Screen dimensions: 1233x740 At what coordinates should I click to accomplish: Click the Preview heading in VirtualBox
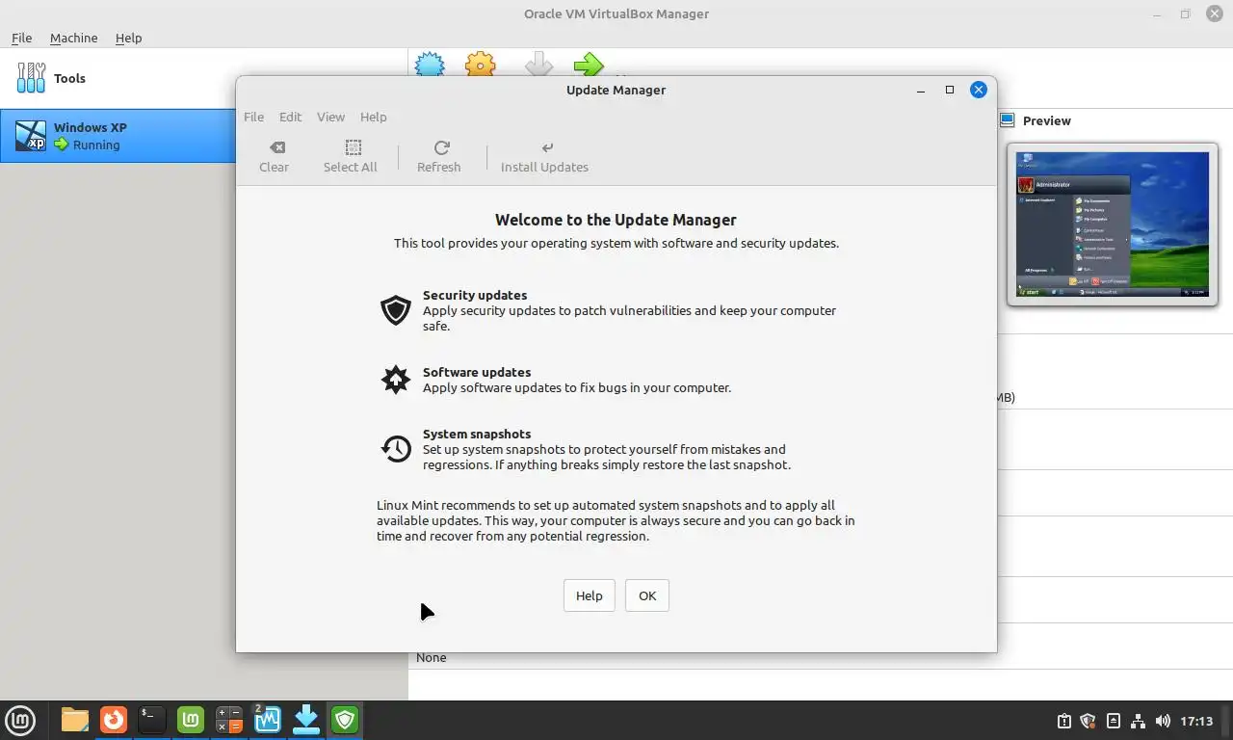click(1046, 120)
